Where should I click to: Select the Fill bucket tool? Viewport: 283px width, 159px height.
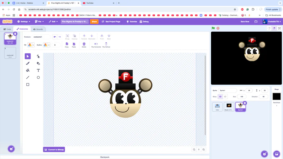(x=28, y=70)
